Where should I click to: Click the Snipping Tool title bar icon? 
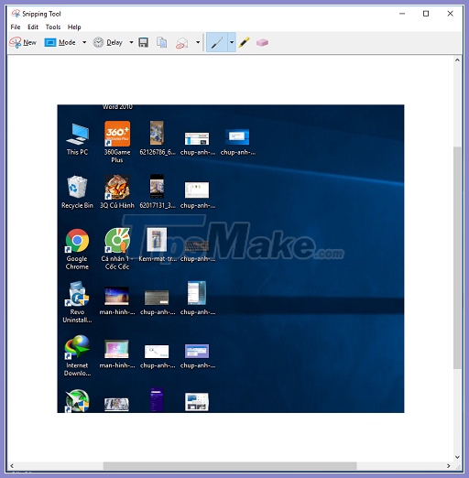click(16, 14)
